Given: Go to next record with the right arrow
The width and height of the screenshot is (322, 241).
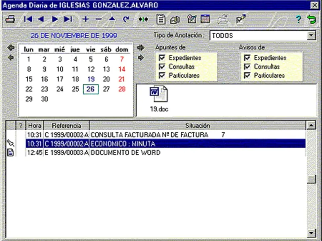Looking at the screenshot, I should (55, 19).
